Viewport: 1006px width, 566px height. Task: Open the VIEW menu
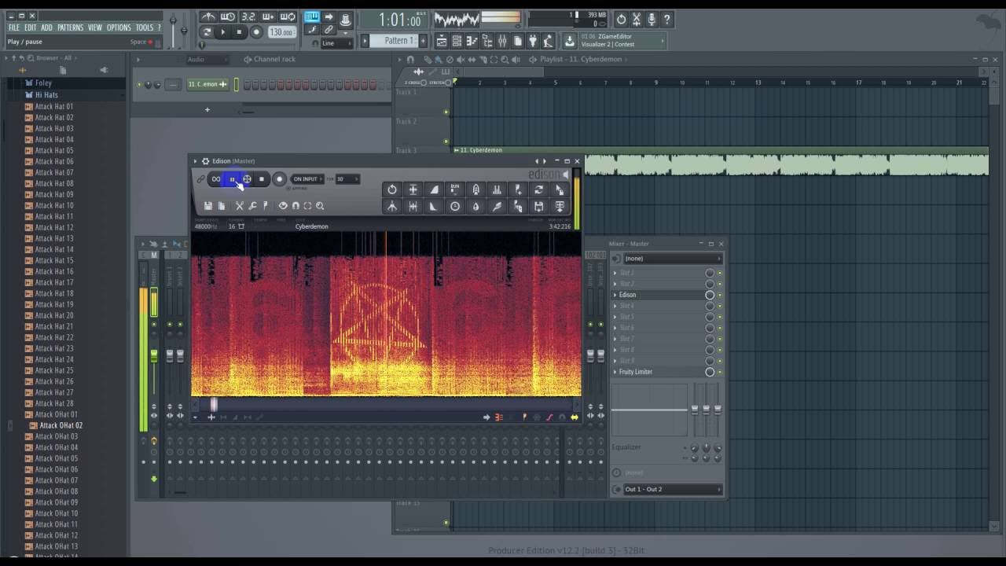tap(94, 28)
